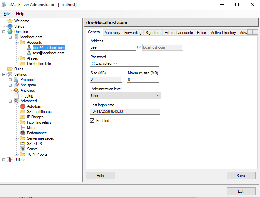Toggle the Enabled checkbox
The width and height of the screenshot is (260, 198).
(92, 121)
